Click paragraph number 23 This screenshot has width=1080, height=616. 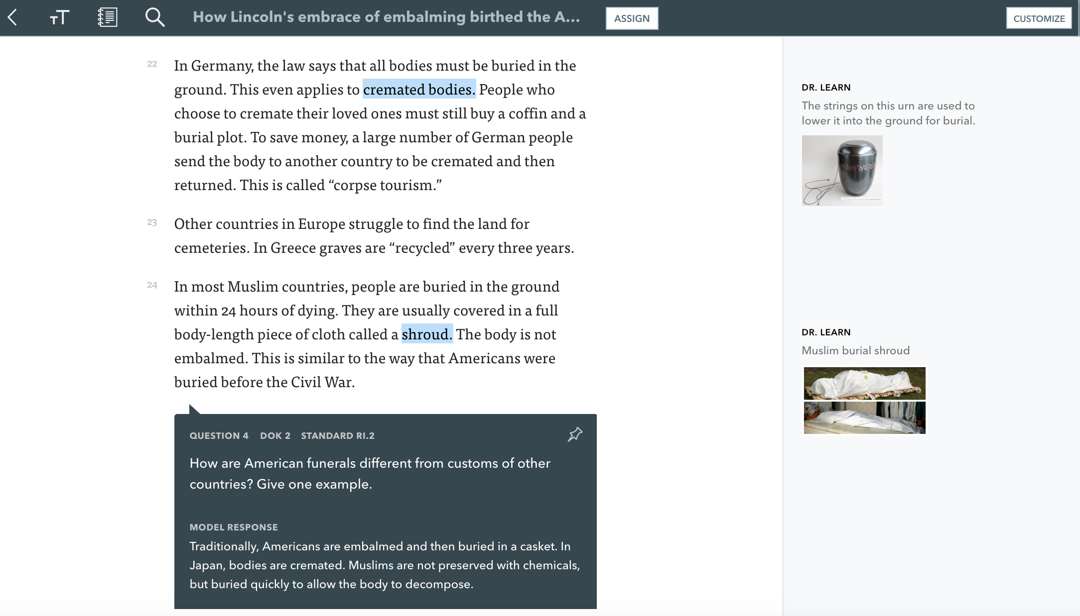point(152,222)
